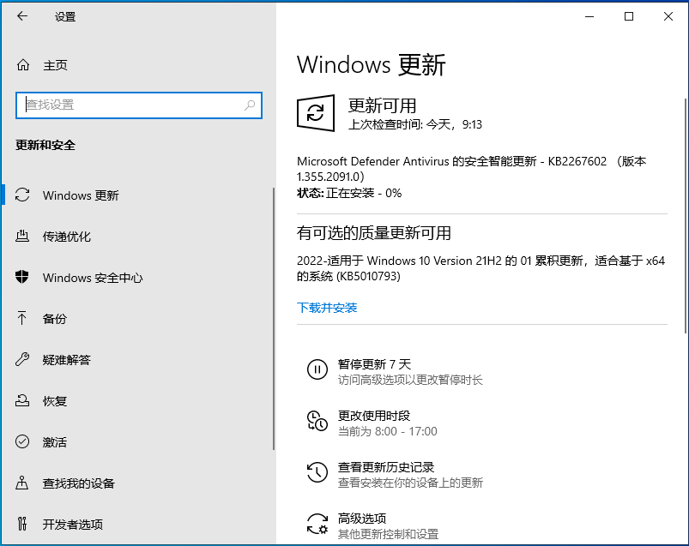
Task: Select 恢复 in the sidebar
Action: (x=55, y=401)
